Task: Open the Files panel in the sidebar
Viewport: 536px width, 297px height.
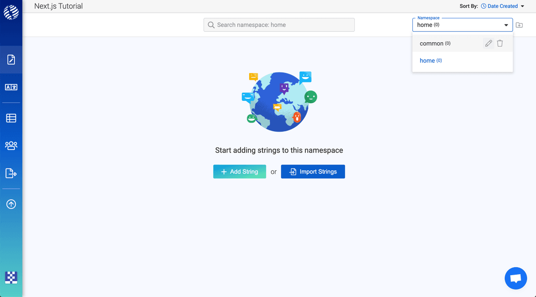Action: click(11, 59)
